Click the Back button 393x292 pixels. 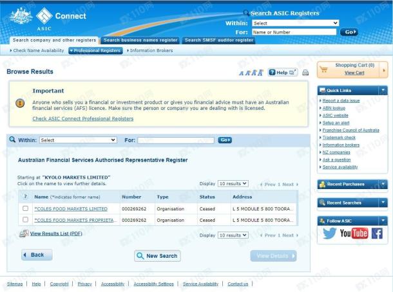(37, 255)
